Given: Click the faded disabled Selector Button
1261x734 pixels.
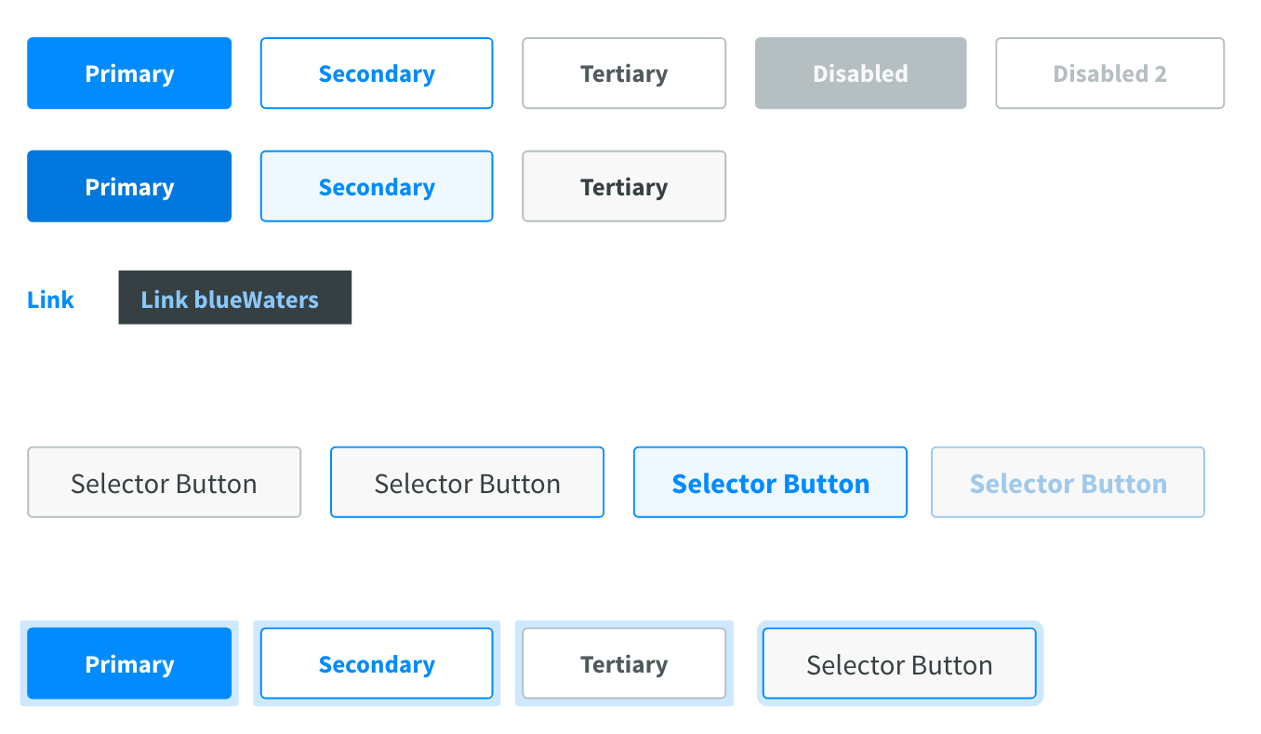Looking at the screenshot, I should [x=1067, y=482].
